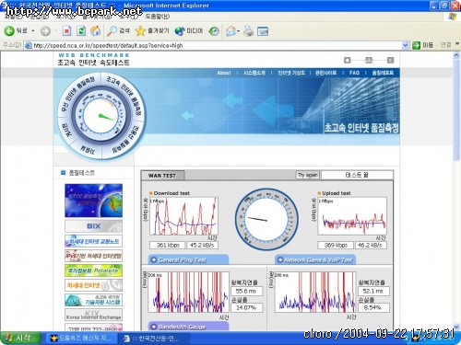The height and width of the screenshot is (345, 461).
Task: Click the vertical page scrollbar
Action: (x=456, y=190)
